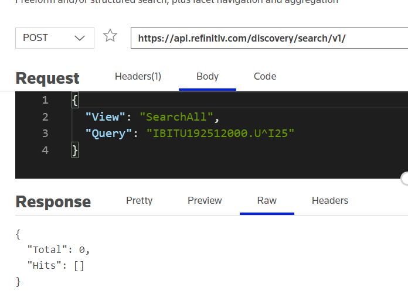Click the "Total": 0 response line
This screenshot has height=308, width=408.
click(x=59, y=250)
